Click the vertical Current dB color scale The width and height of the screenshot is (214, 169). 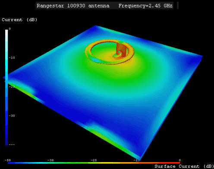[6, 88]
